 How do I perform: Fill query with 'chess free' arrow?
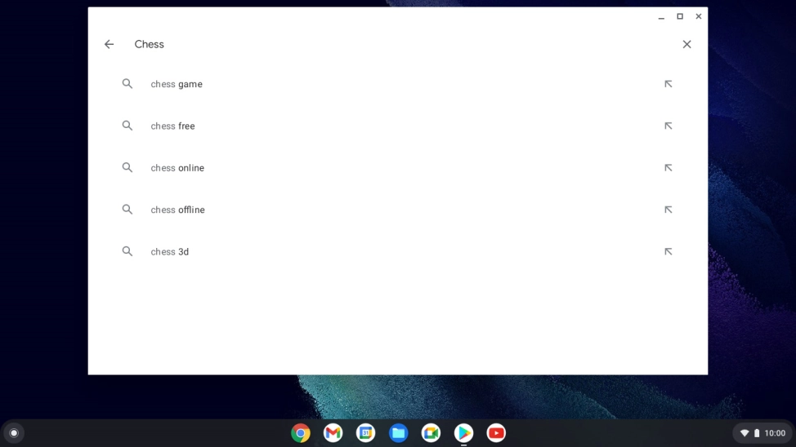pyautogui.click(x=668, y=126)
